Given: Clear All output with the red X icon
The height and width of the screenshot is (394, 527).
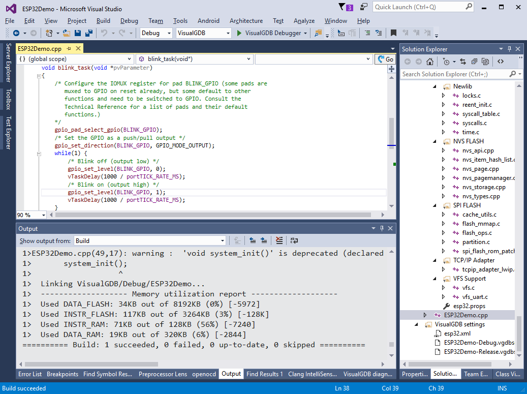Looking at the screenshot, I should coord(279,240).
